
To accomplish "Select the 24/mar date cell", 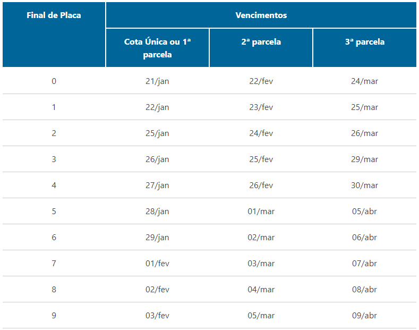I will [364, 81].
